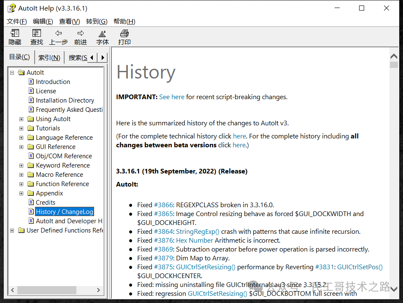Open the 查看(V) menu

[69, 22]
